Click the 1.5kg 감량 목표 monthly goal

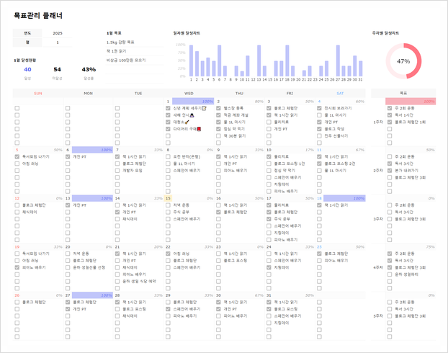click(x=120, y=43)
